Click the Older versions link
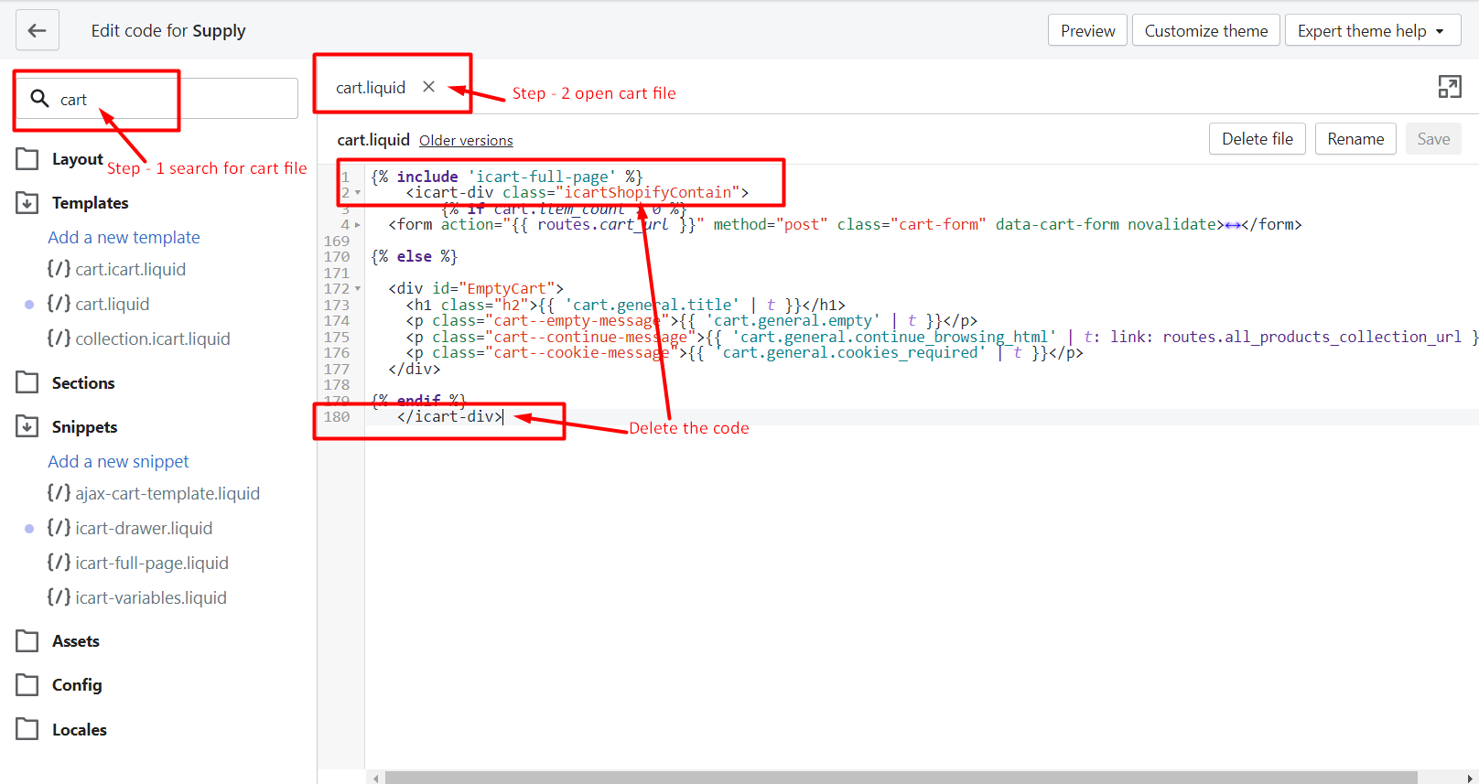 click(x=466, y=140)
